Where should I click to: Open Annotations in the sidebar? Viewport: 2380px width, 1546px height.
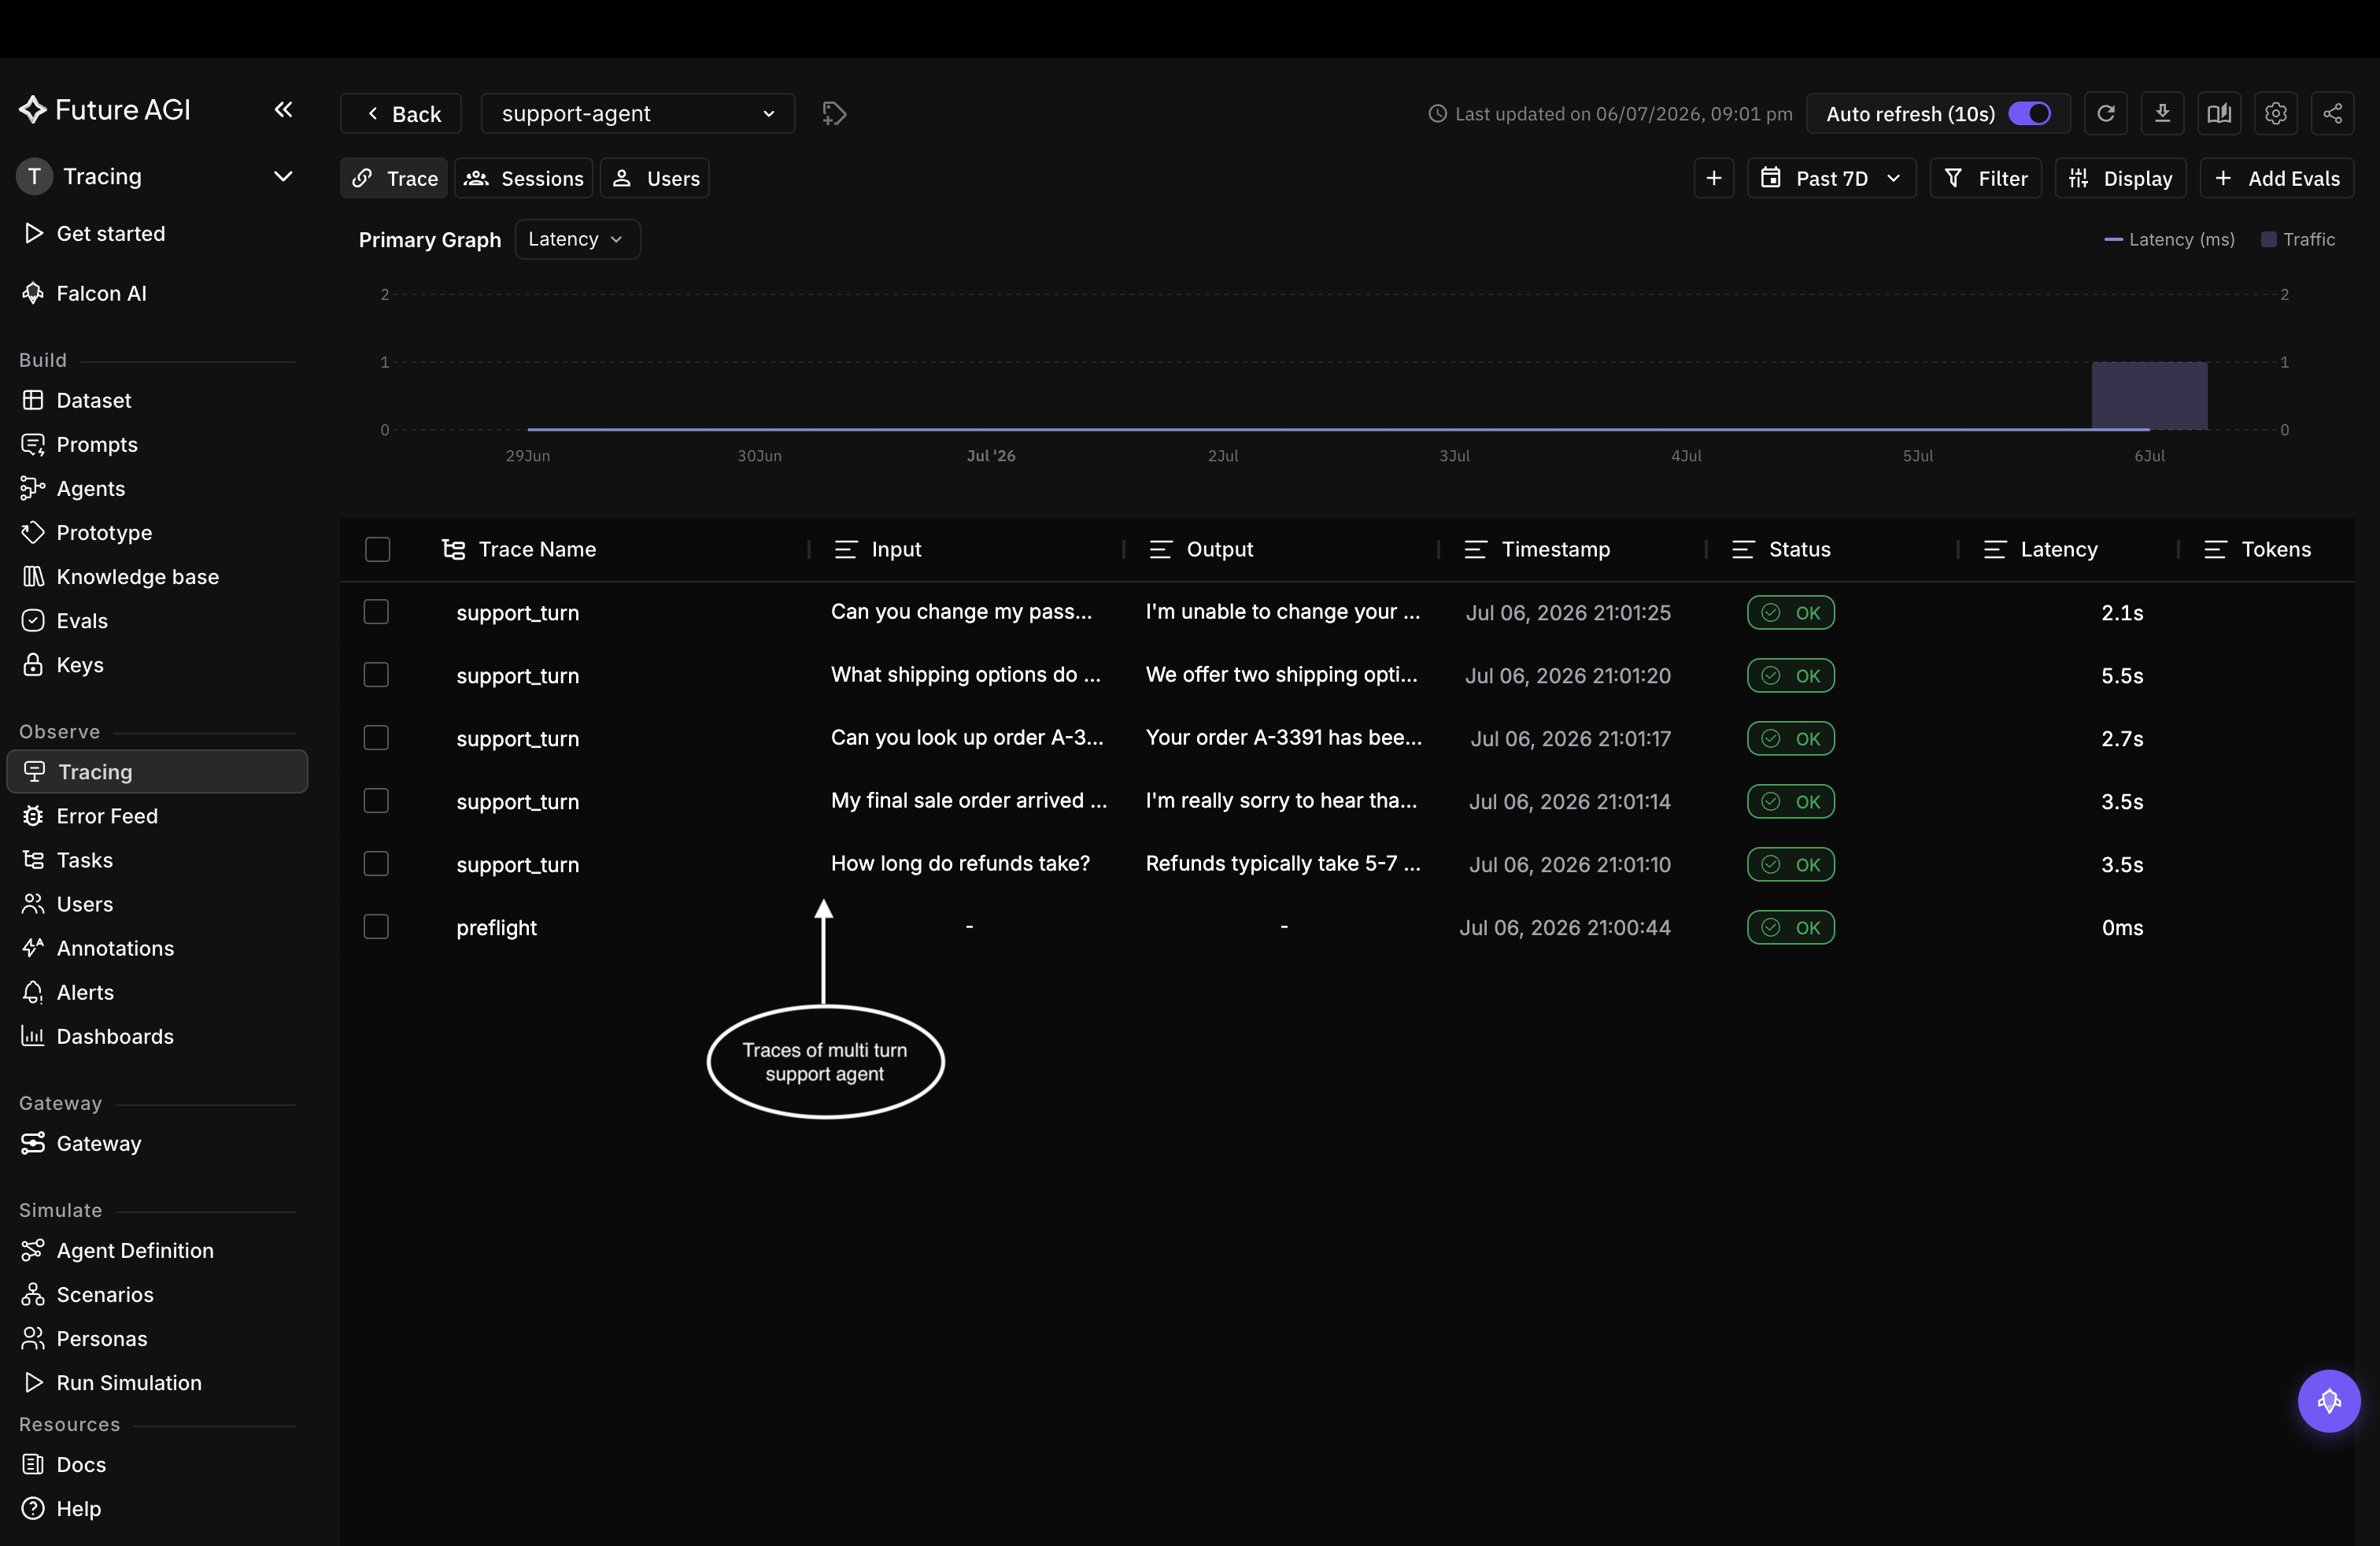click(114, 948)
